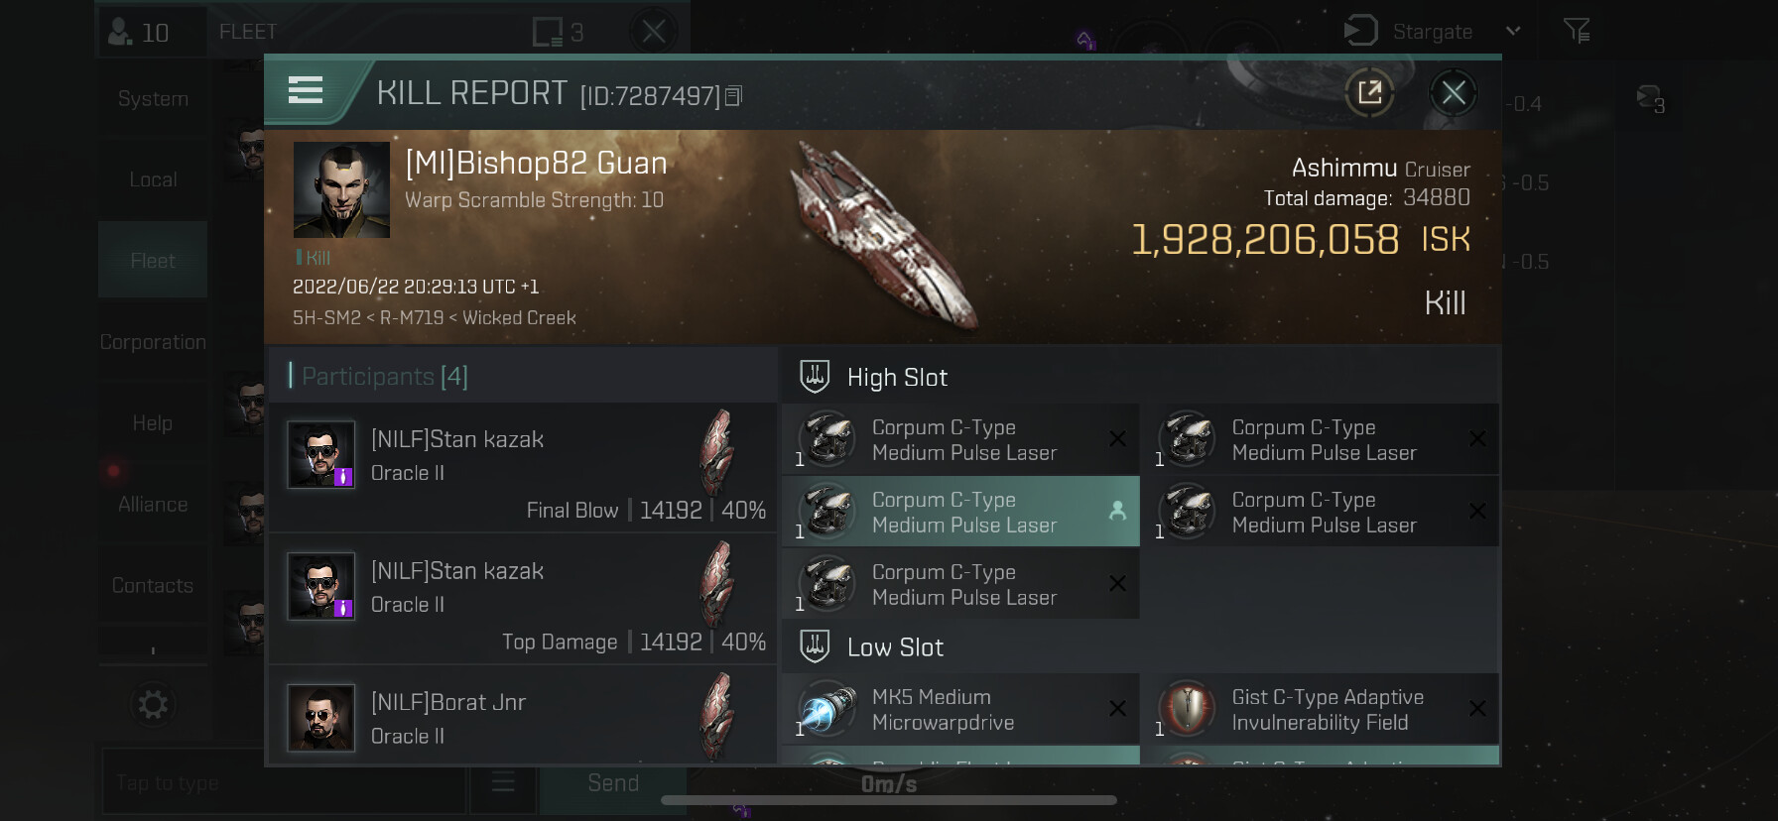1778x821 pixels.
Task: Open the kill report hamburger menu
Action: [306, 90]
